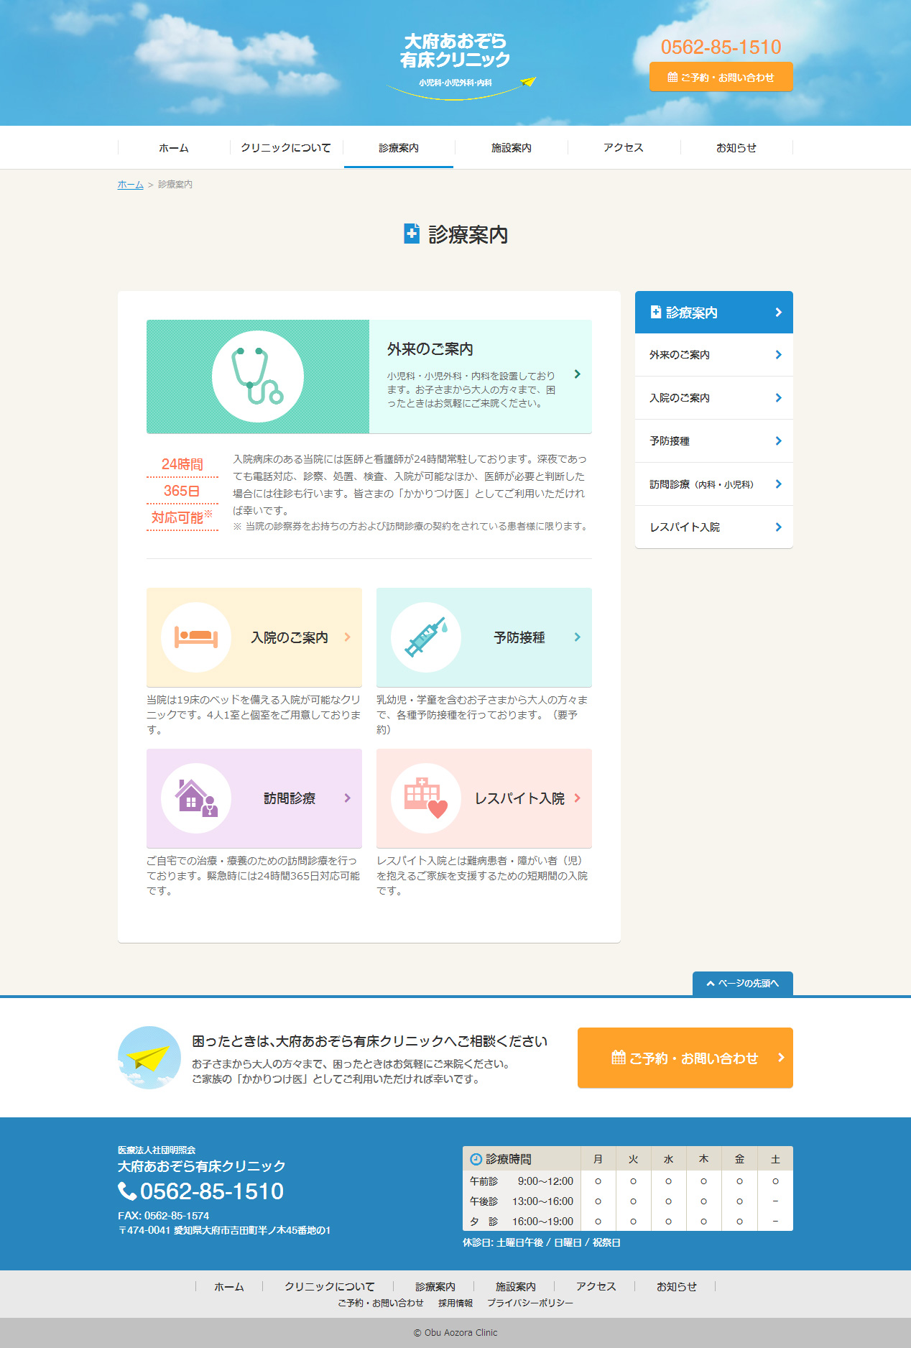Click the bed icon in 入院のご案内 card

(x=196, y=637)
